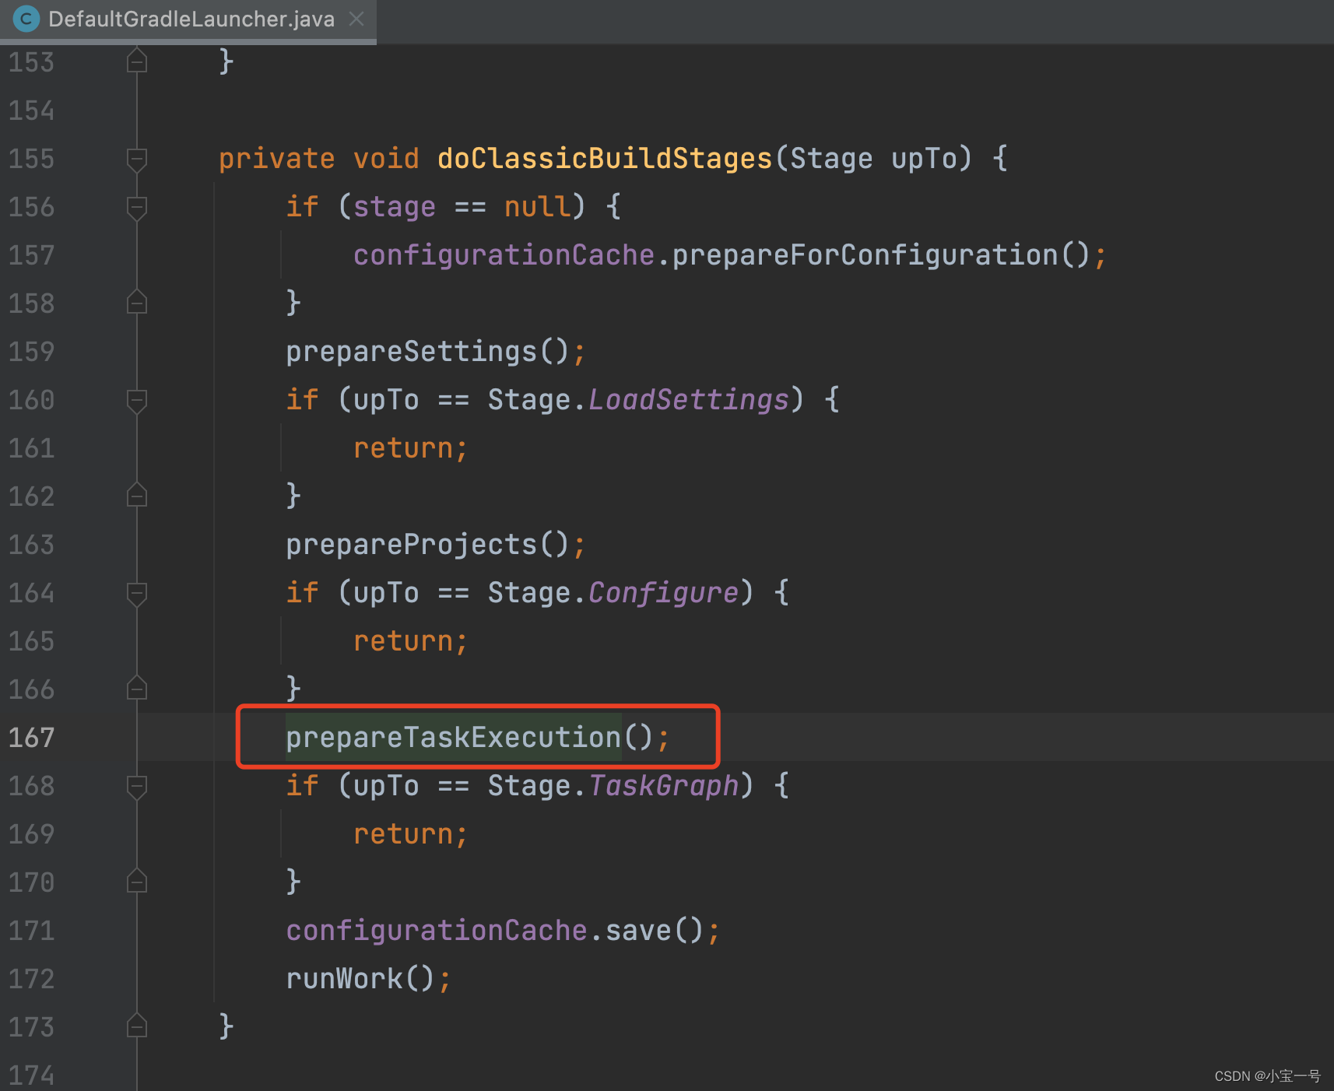Click the upTo variable on line 168
1334x1091 pixels.
click(x=386, y=785)
